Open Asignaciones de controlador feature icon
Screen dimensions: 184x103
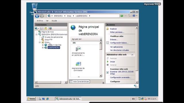click(78, 64)
